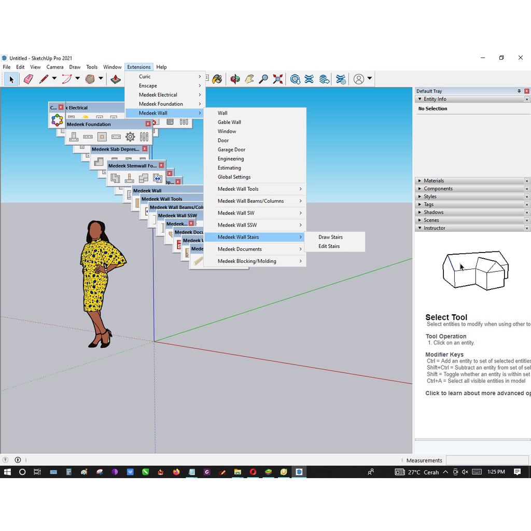Viewport: 531px width, 531px height.
Task: Open the 3D Warehouse icon
Action: 295,79
